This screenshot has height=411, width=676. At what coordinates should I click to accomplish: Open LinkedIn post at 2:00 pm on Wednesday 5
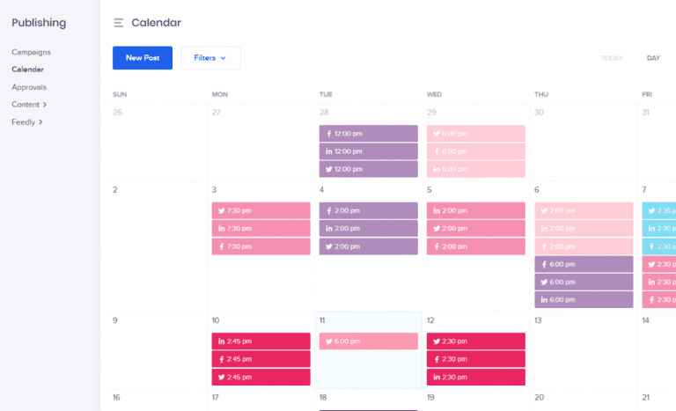click(475, 211)
